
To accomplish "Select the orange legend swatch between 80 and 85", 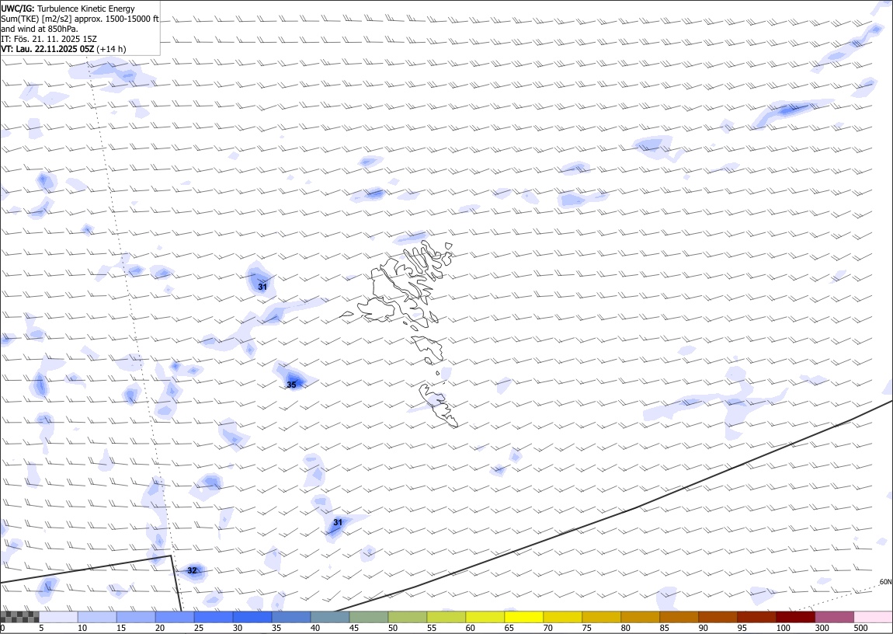I will (640, 617).
